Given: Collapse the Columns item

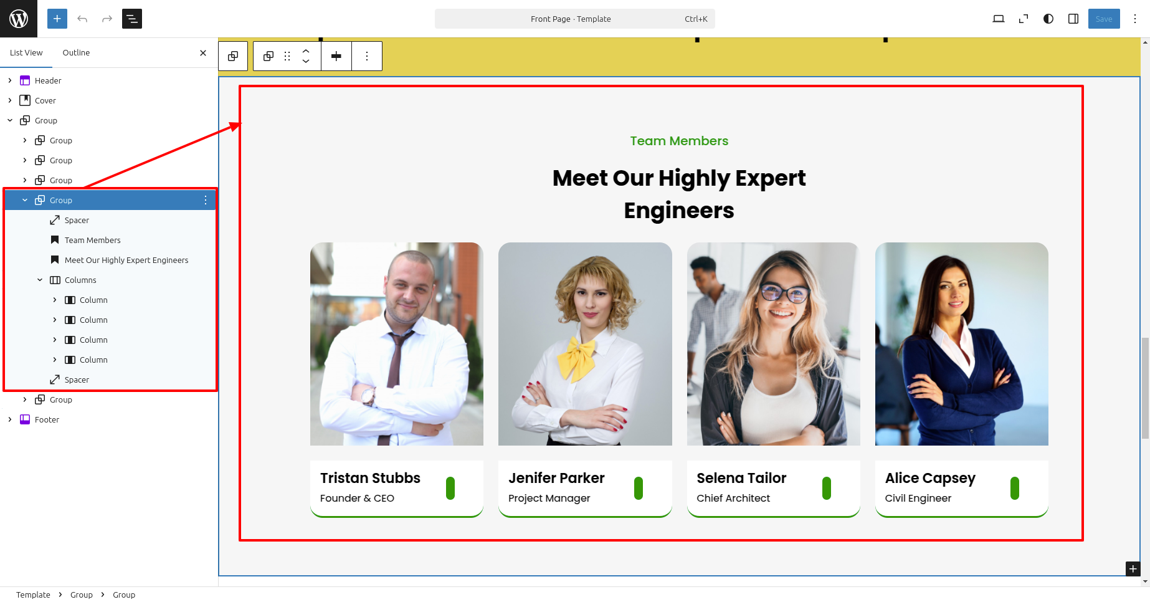Looking at the screenshot, I should click(x=40, y=280).
